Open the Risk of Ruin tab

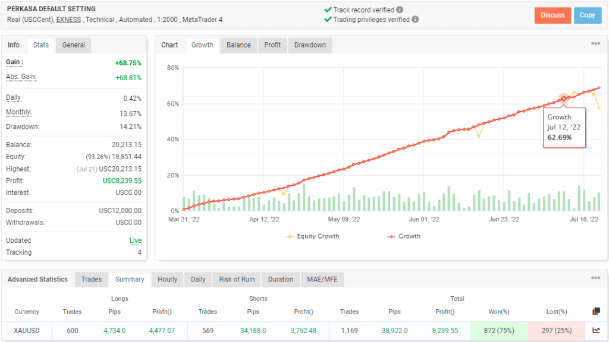pos(237,279)
